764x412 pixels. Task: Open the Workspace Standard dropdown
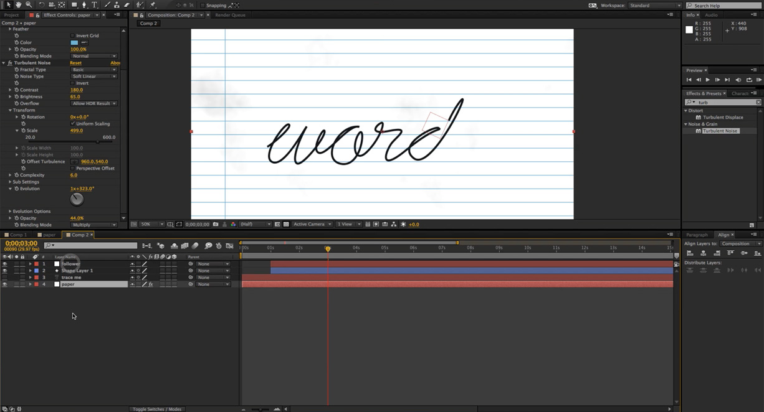pos(654,6)
